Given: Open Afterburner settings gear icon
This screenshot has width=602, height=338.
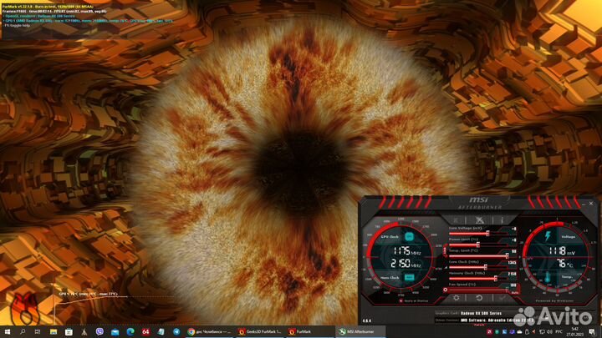Looking at the screenshot, I should tap(457, 298).
